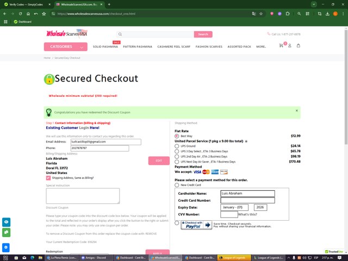Open the ASSORTED PACK menu

point(239,47)
